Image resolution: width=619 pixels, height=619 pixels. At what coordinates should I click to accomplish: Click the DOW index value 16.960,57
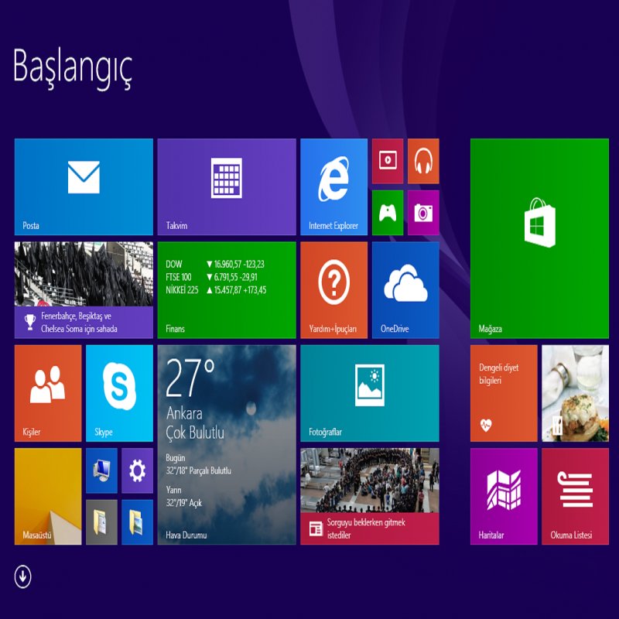[227, 264]
